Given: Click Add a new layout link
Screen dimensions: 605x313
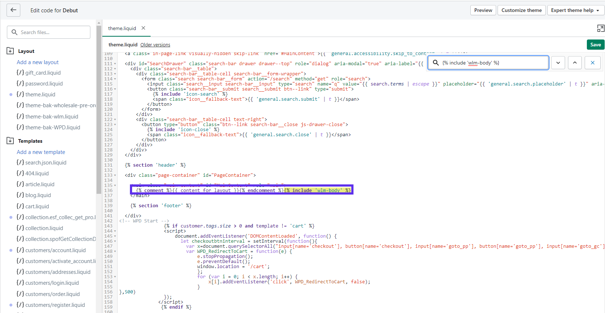Looking at the screenshot, I should pos(38,62).
